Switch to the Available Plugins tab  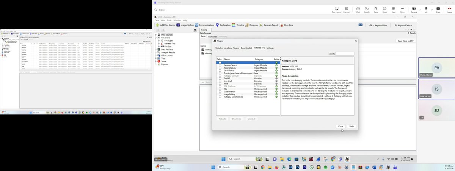click(x=232, y=48)
